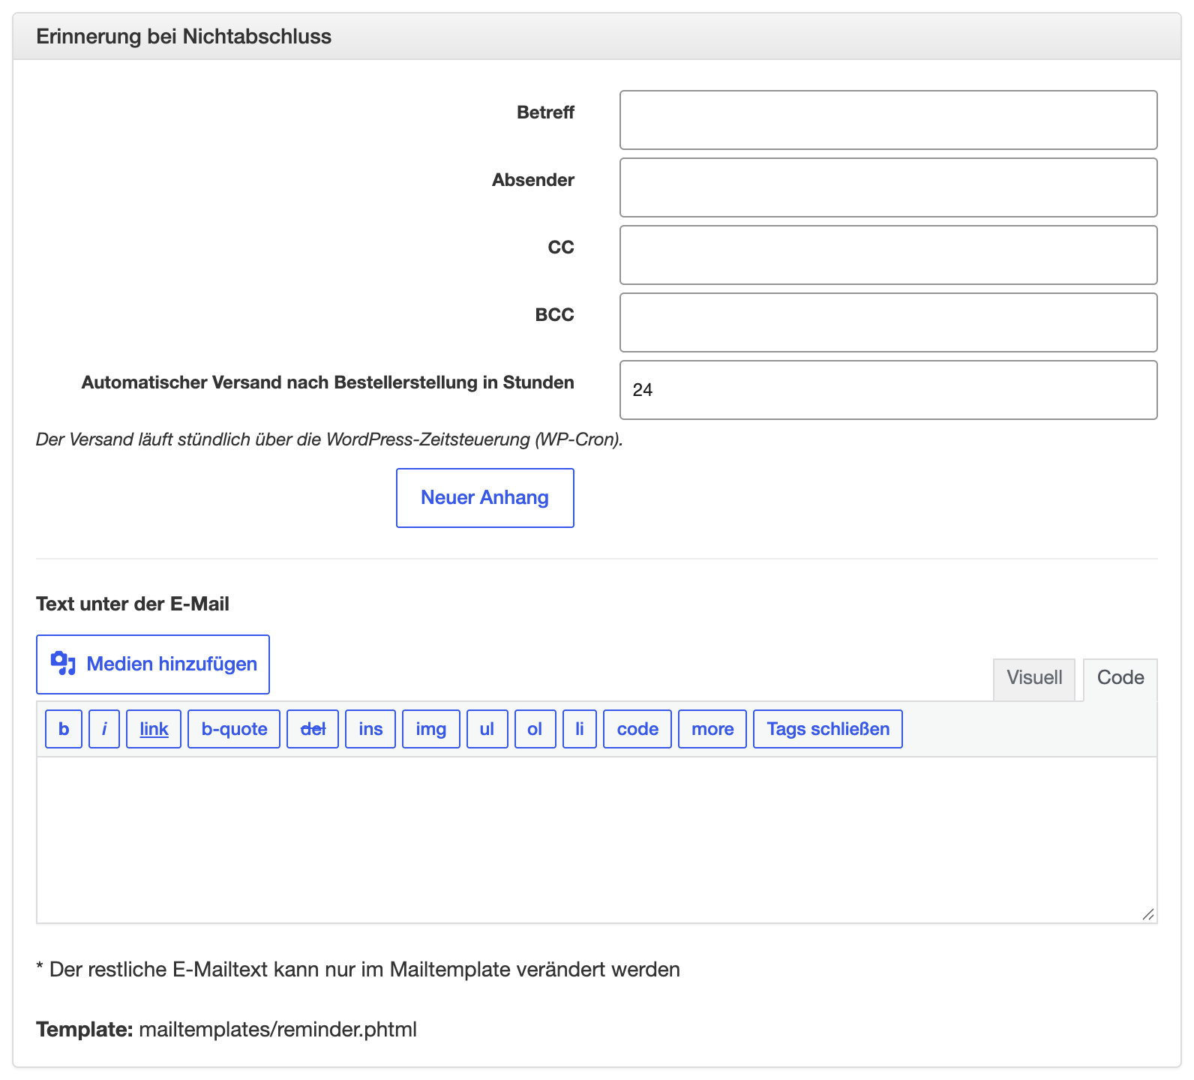Click the Automatischer Versand label
This screenshot has width=1194, height=1080.
click(328, 382)
